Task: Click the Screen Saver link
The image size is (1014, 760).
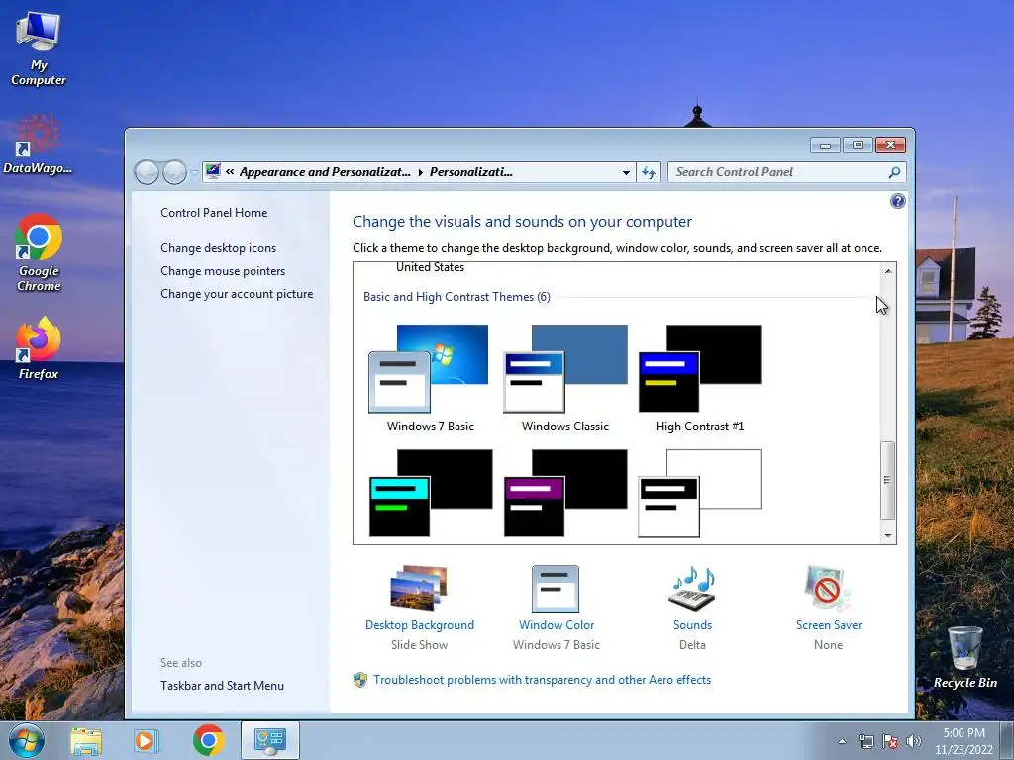Action: point(829,625)
